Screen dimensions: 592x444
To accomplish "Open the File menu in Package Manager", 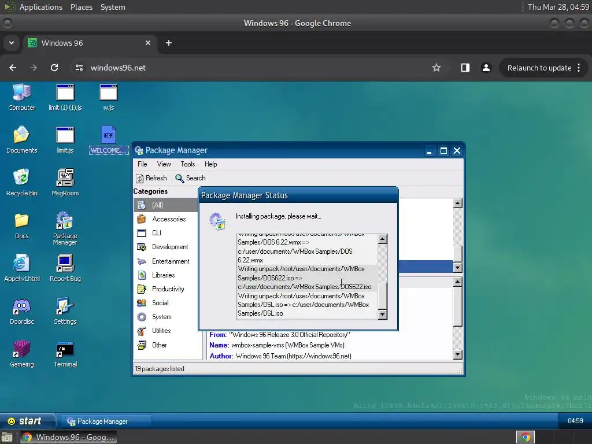I will pyautogui.click(x=142, y=164).
